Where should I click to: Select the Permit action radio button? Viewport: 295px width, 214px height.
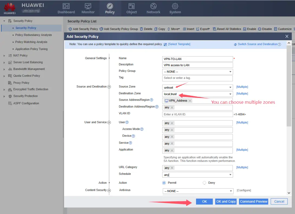(164, 183)
